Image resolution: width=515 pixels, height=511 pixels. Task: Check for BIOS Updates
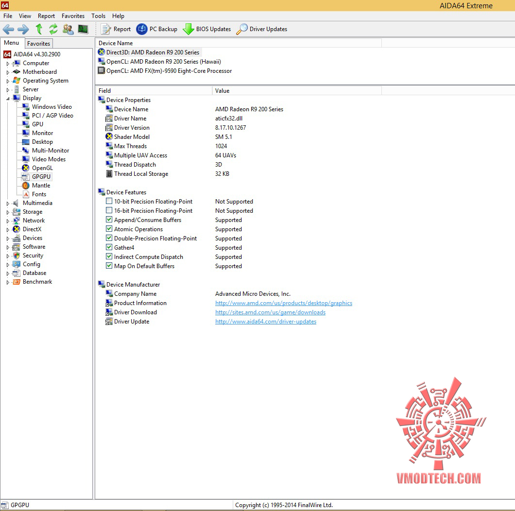coord(207,29)
